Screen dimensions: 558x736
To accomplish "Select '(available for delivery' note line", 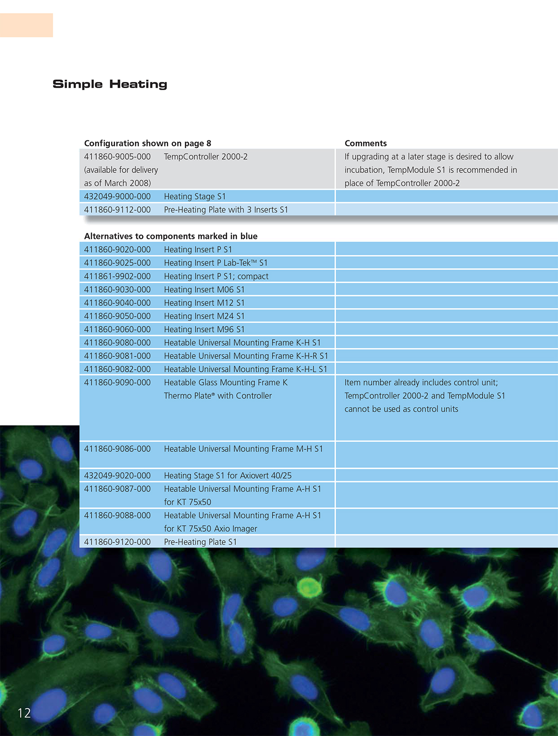I will [121, 170].
